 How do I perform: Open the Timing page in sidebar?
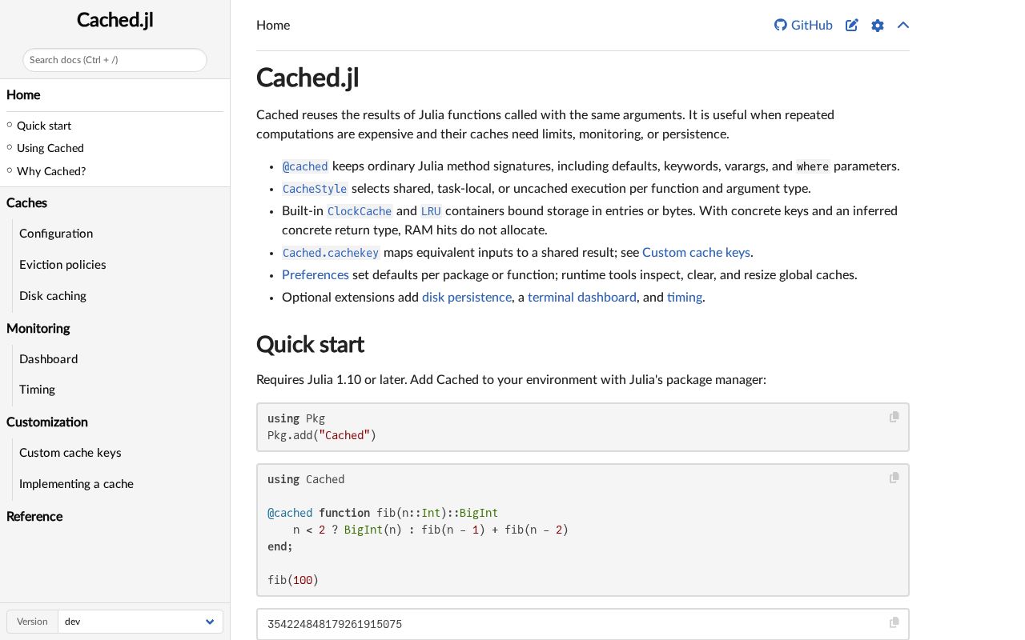click(x=38, y=390)
